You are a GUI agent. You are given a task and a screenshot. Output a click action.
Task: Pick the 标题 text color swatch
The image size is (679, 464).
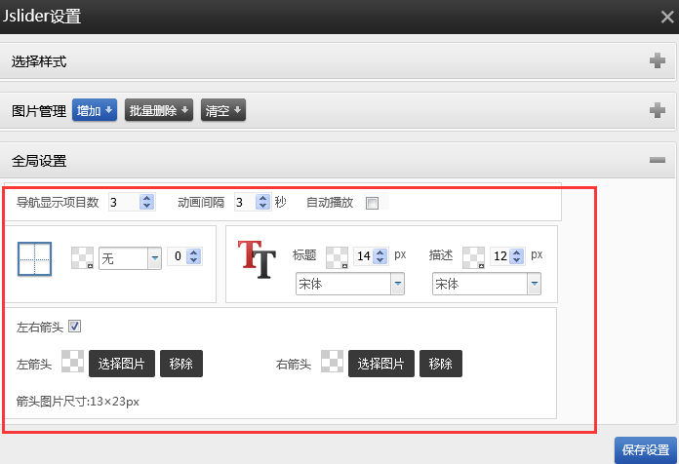click(x=337, y=256)
